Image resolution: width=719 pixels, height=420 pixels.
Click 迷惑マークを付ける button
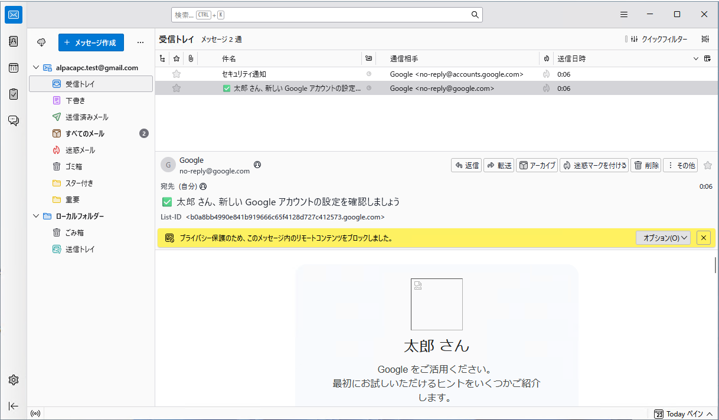(594, 165)
